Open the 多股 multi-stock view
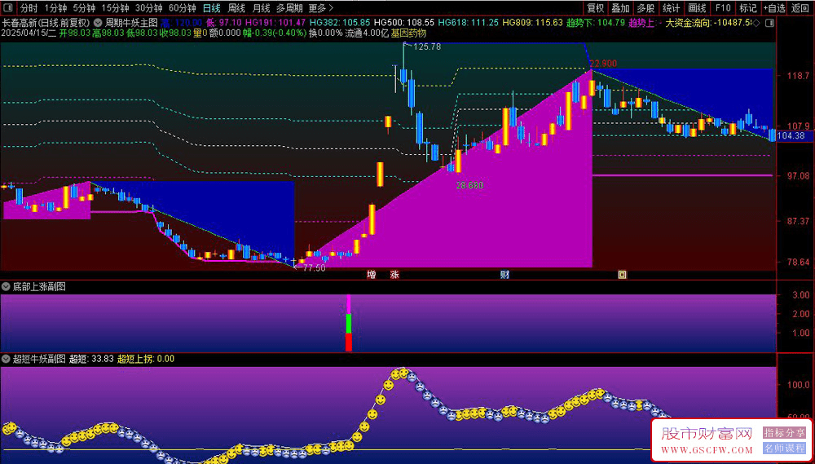815x464 pixels. [646, 8]
